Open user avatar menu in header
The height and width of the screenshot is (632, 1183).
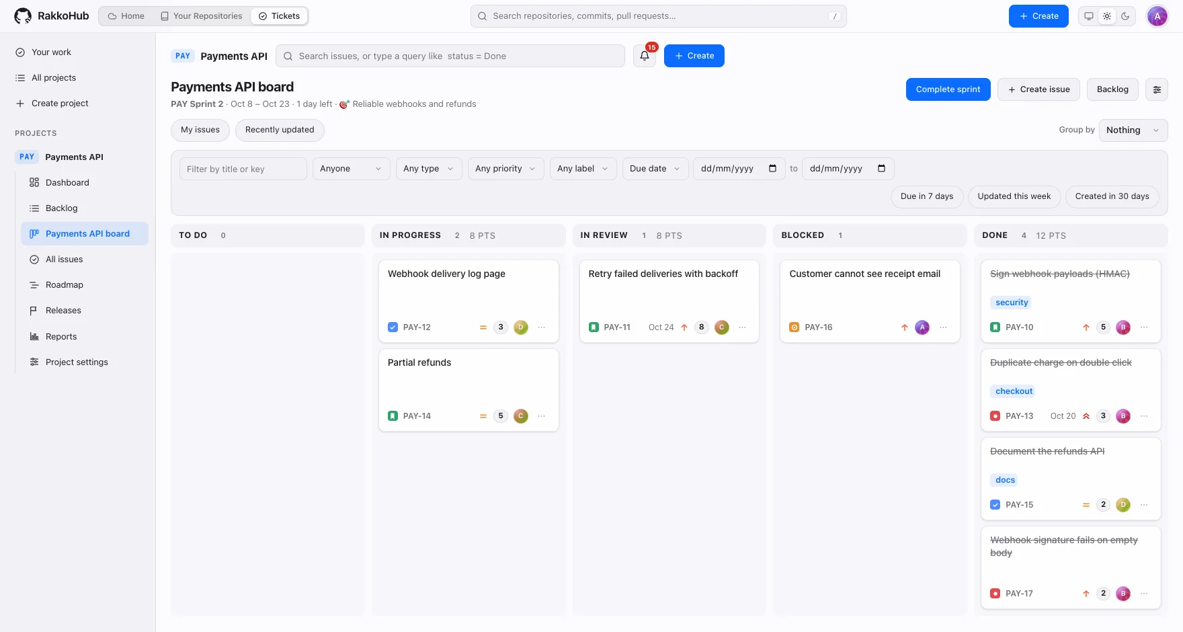point(1157,16)
